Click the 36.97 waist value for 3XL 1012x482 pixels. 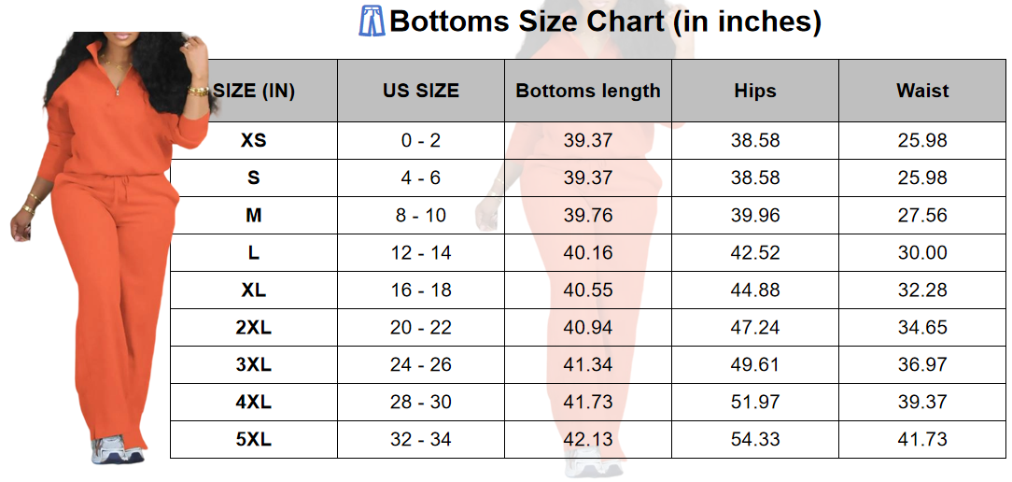(x=922, y=365)
